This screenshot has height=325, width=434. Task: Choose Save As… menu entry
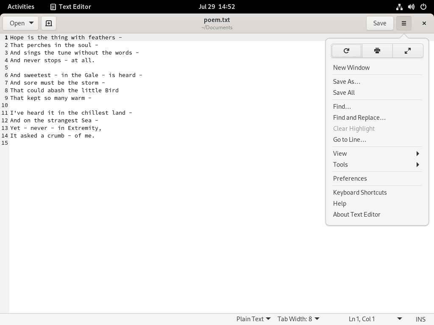pos(377,82)
